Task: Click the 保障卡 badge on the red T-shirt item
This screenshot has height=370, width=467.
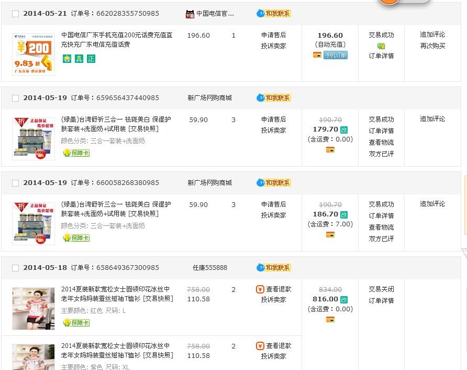Action: (76, 323)
